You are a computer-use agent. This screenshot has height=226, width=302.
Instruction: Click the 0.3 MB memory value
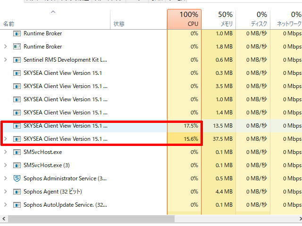pyautogui.click(x=224, y=73)
